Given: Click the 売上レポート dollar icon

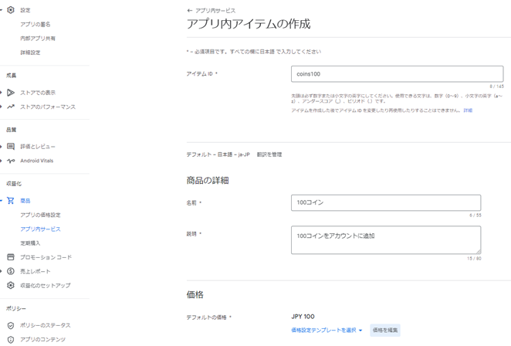Looking at the screenshot, I should coord(11,271).
